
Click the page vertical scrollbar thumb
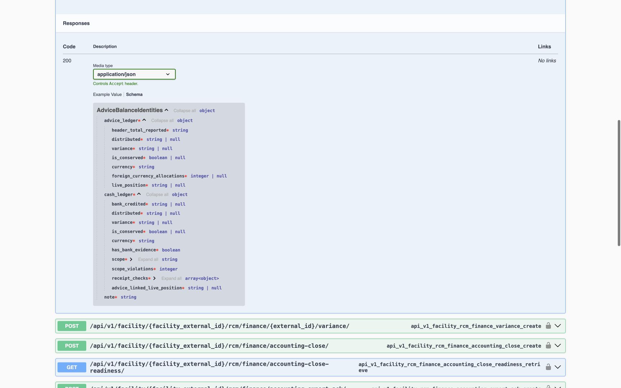(619, 183)
